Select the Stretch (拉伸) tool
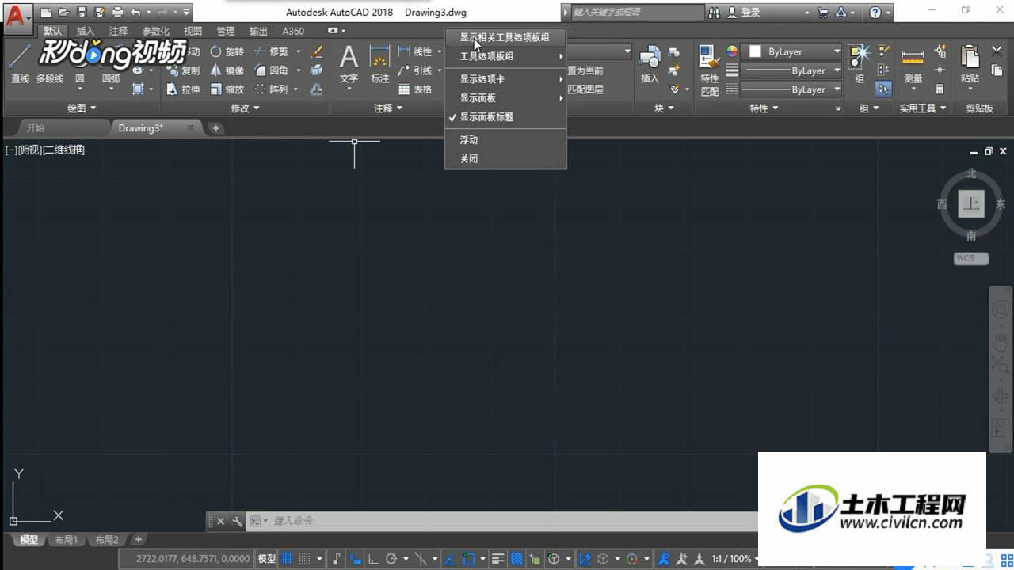The width and height of the screenshot is (1014, 570). pos(184,89)
